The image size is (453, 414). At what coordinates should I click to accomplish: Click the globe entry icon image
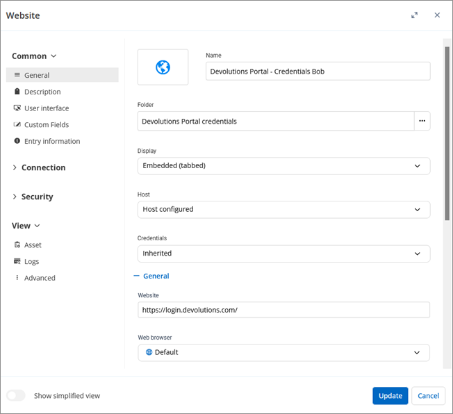pyautogui.click(x=163, y=67)
